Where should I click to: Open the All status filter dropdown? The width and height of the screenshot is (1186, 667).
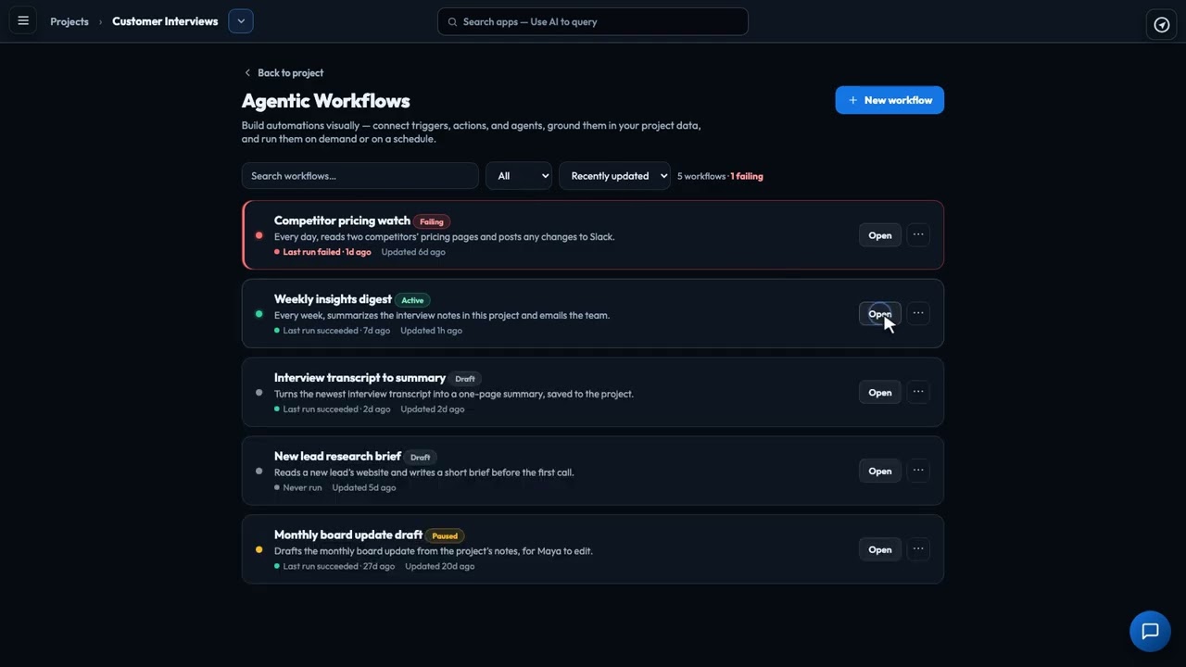pyautogui.click(x=519, y=176)
